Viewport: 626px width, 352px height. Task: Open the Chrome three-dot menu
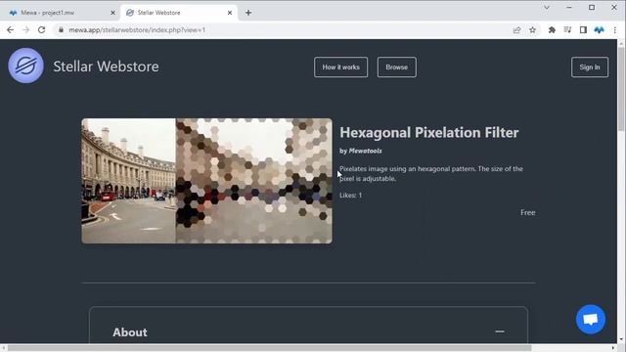pos(615,30)
